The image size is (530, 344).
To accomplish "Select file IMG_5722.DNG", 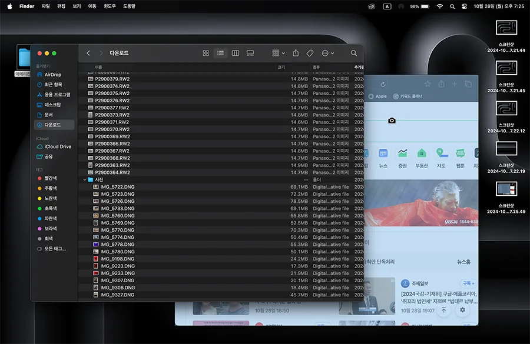I will click(221, 186).
